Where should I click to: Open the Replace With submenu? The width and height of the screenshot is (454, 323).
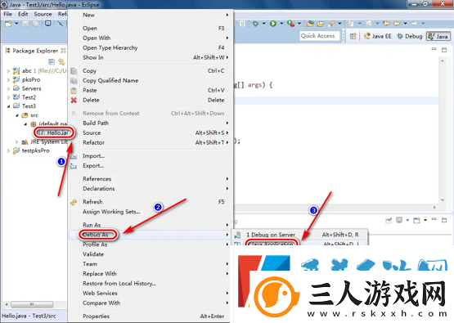pyautogui.click(x=150, y=274)
